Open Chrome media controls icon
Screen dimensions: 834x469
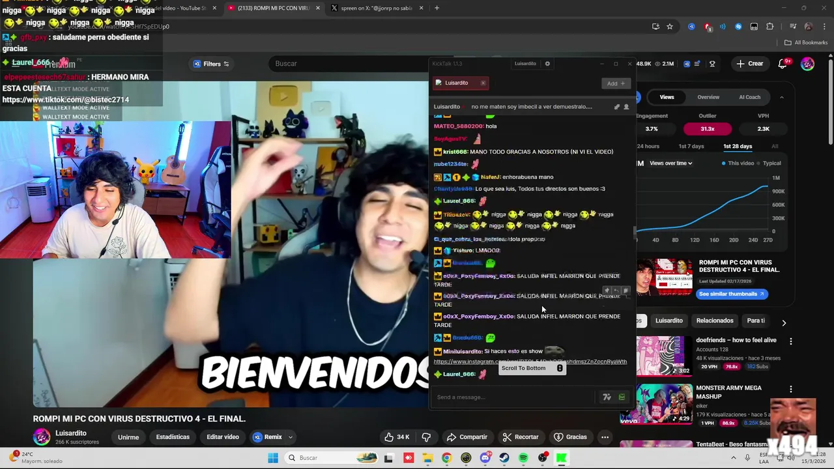pyautogui.click(x=793, y=27)
